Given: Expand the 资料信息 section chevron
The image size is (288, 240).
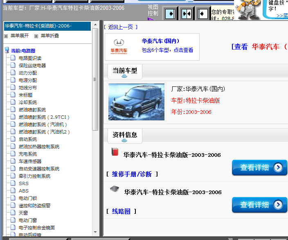Looking at the screenshot, I should click(x=124, y=140).
